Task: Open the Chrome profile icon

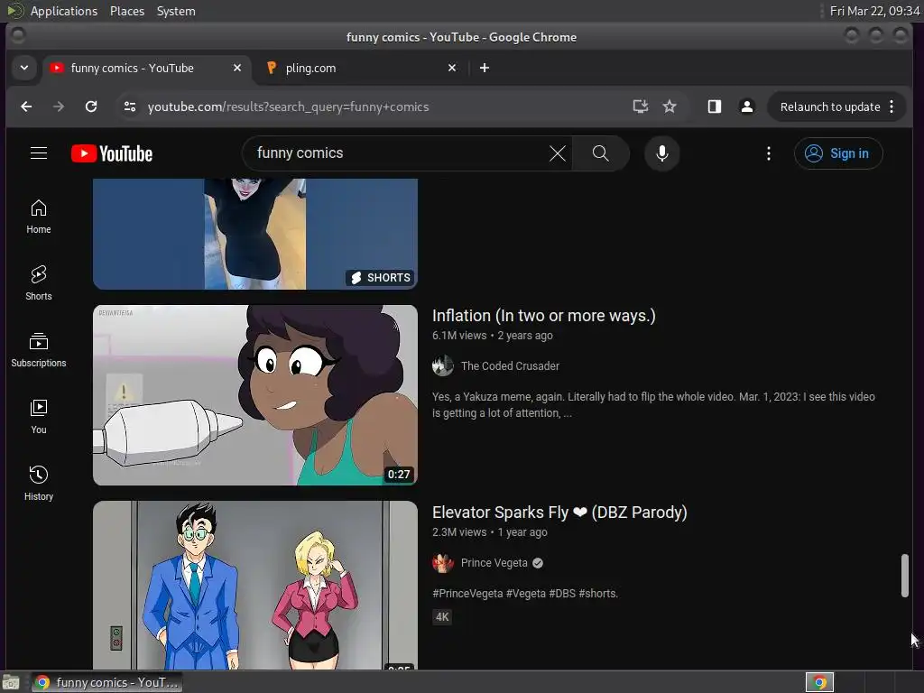Action: 746,106
